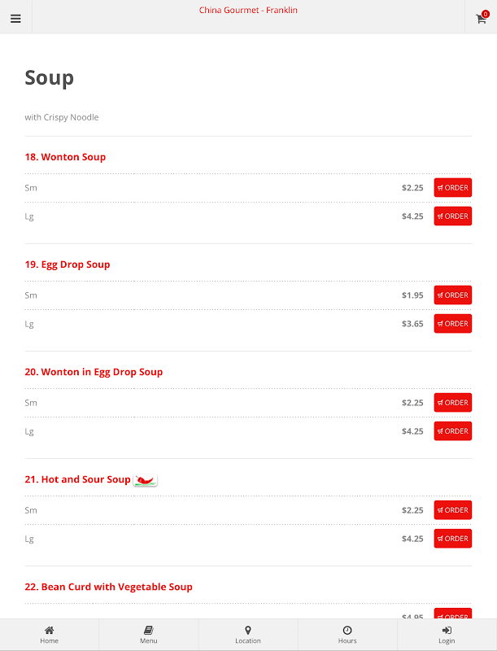Image resolution: width=497 pixels, height=651 pixels.
Task: Order small Wonton in Egg Drop Soup
Action: (x=452, y=403)
